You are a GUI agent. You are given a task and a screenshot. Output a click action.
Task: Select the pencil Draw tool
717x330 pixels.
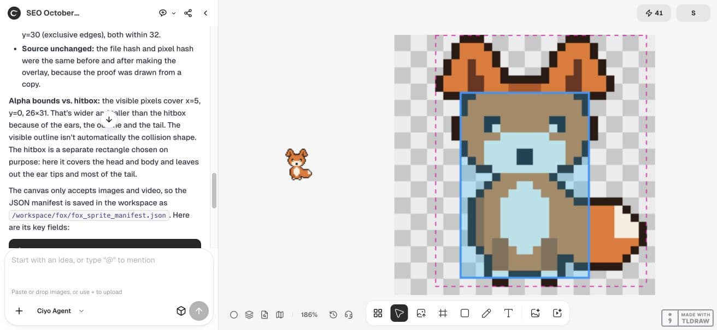click(x=486, y=313)
